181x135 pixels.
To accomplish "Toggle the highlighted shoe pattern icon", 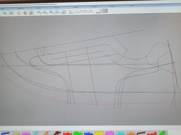I will 105,11.
